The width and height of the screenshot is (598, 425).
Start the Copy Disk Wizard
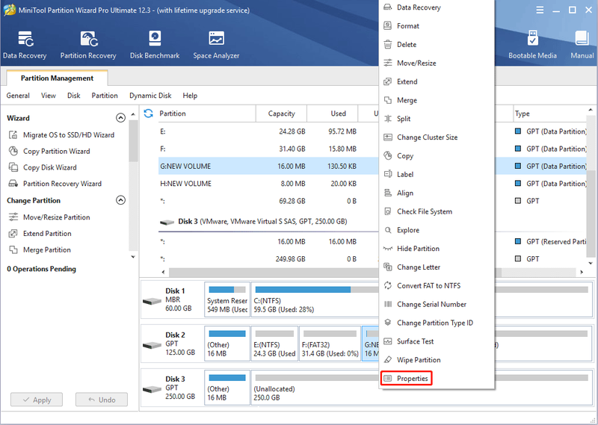pos(43,167)
